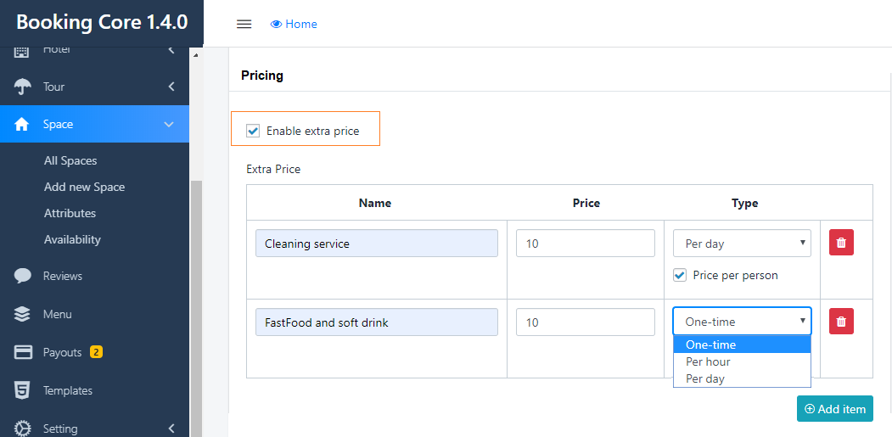This screenshot has height=437, width=892.
Task: Click the hamburger menu icon
Action: (x=244, y=24)
